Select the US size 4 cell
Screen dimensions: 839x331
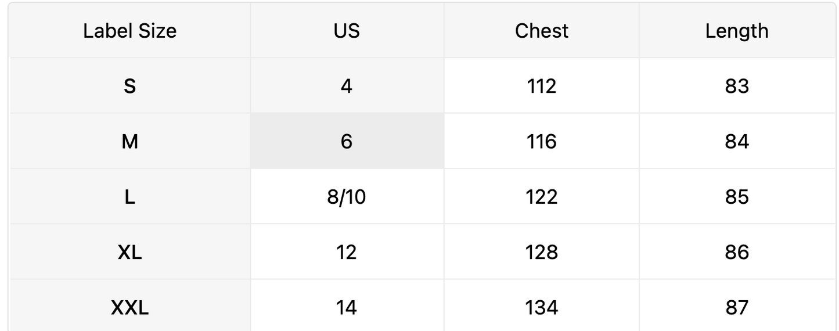pyautogui.click(x=347, y=86)
